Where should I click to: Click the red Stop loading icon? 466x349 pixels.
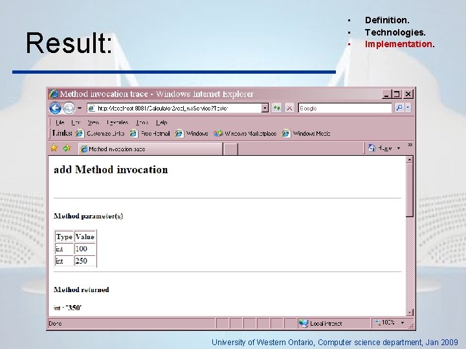[289, 108]
